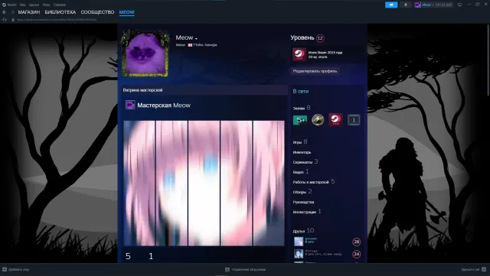Open the Обзоры 2 link
The image size is (490, 276).
coord(302,191)
